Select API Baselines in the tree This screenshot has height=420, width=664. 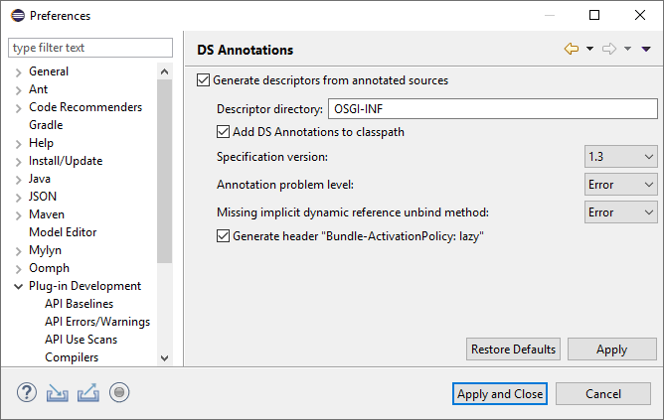(80, 304)
